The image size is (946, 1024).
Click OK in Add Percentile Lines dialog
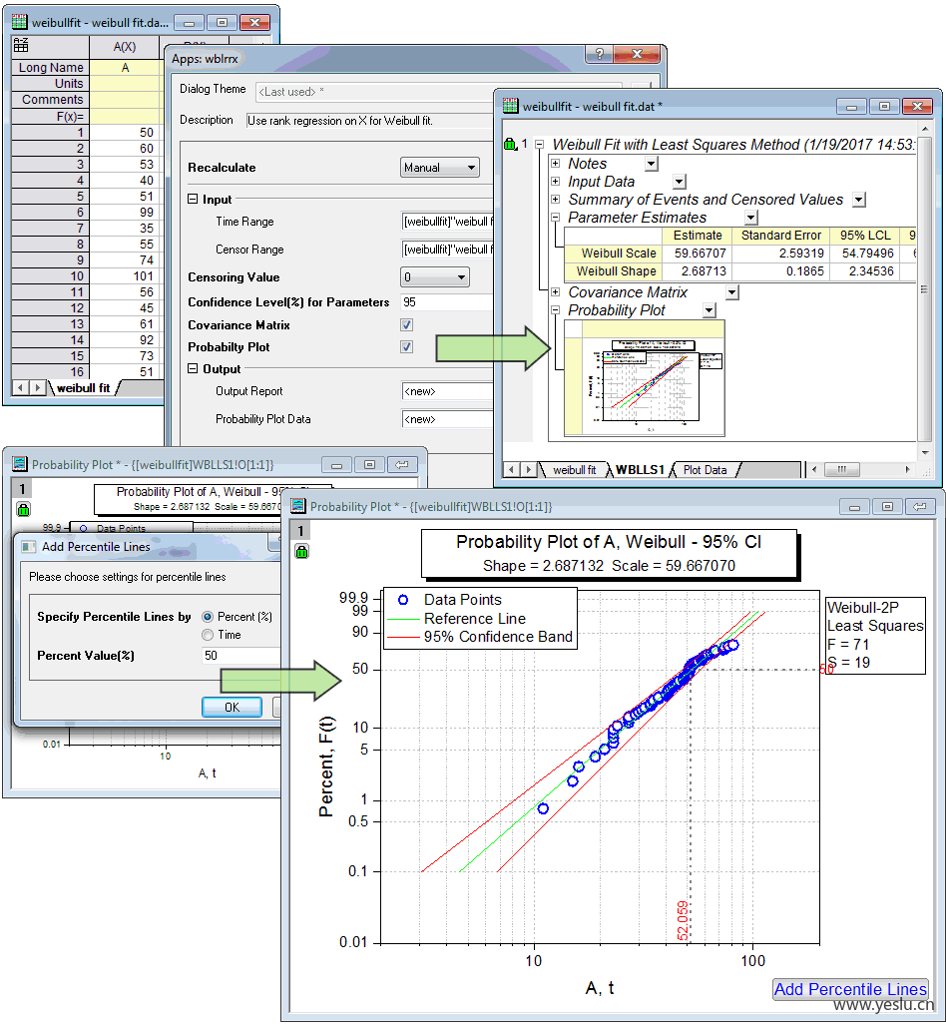232,708
